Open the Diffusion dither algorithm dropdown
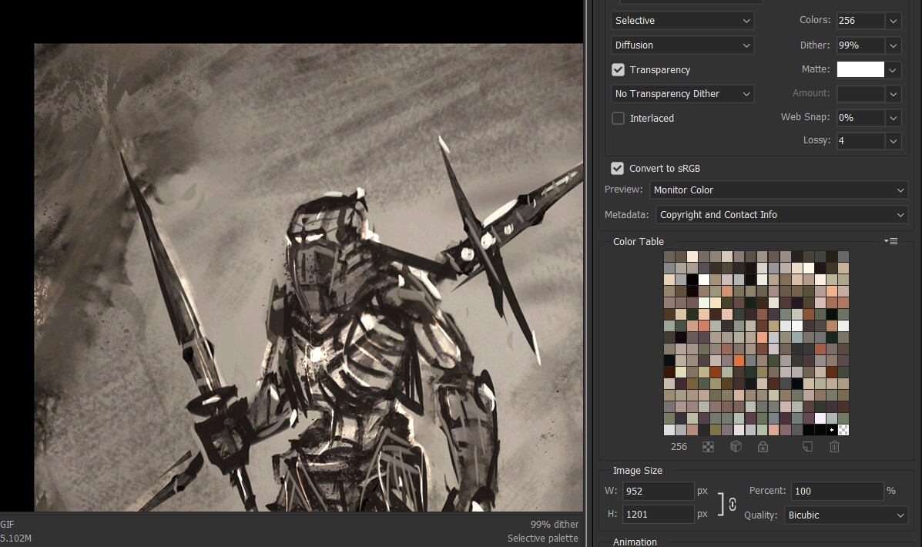The width and height of the screenshot is (922, 547). pyautogui.click(x=682, y=45)
